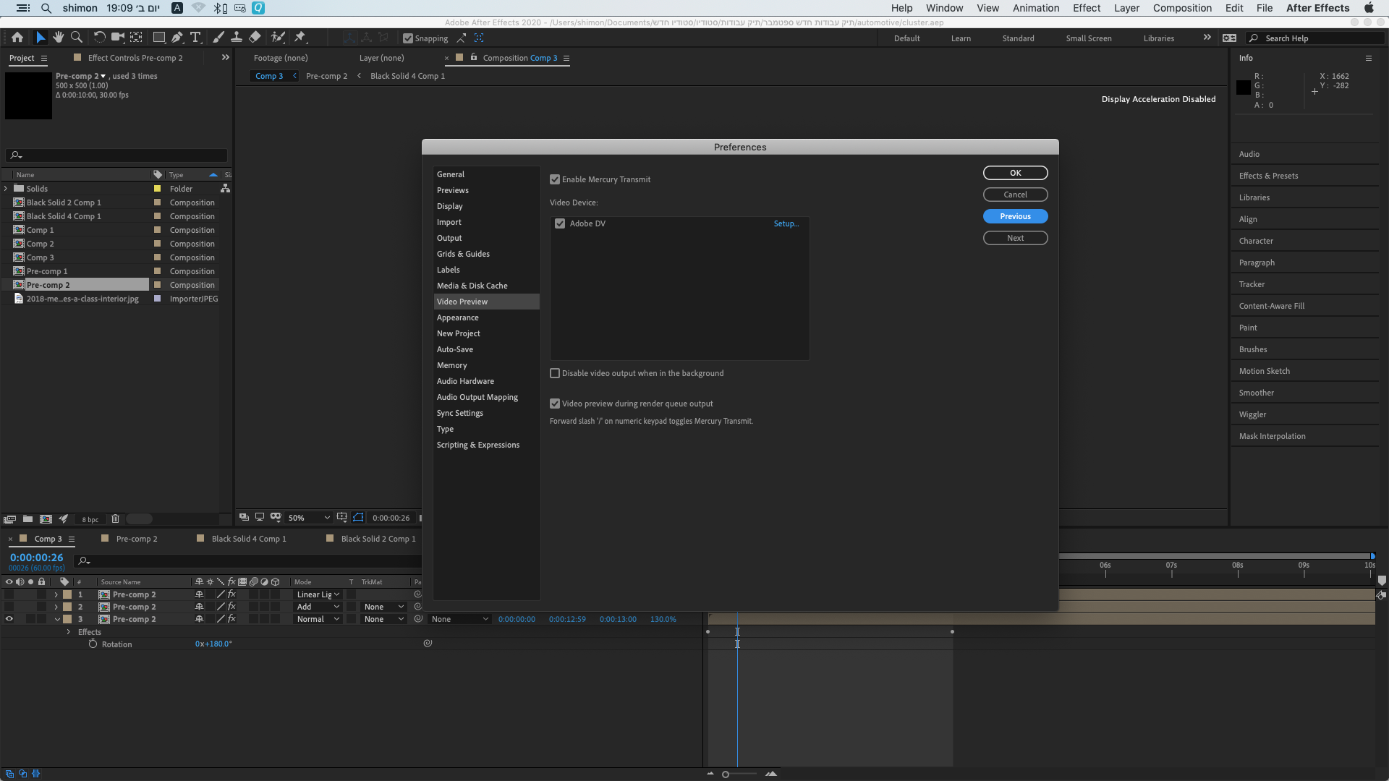
Task: Open the blend mode dropdown on layer 3
Action: (x=317, y=619)
